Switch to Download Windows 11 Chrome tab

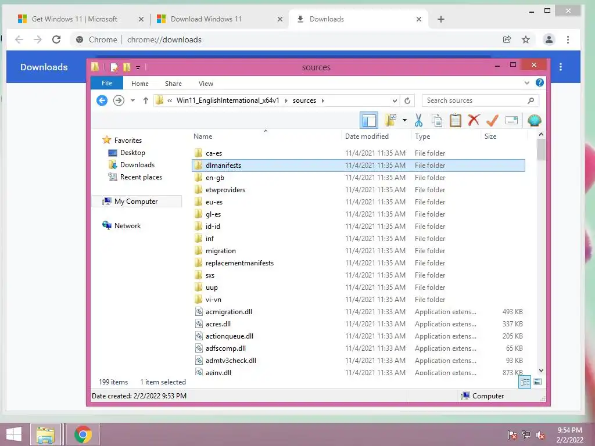tap(206, 19)
